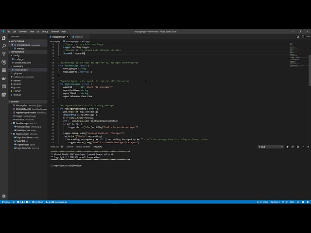
Task: Open the Debug menu
Action: [45, 32]
